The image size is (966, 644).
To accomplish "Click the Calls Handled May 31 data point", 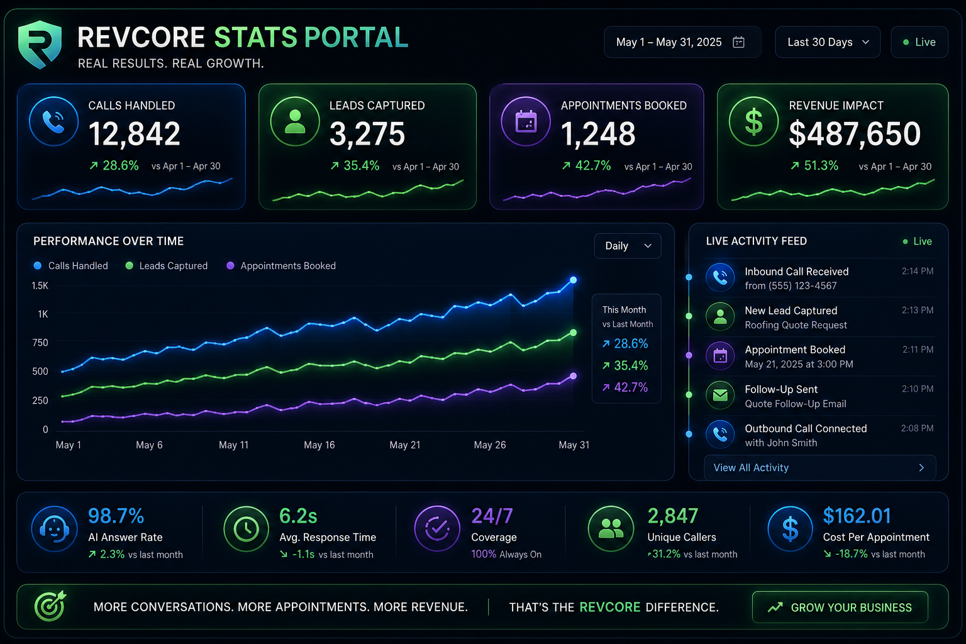I will coord(573,280).
